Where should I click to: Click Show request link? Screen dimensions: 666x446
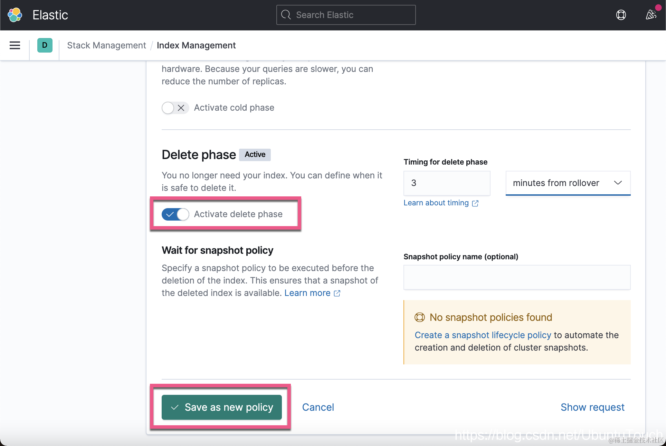(x=592, y=407)
